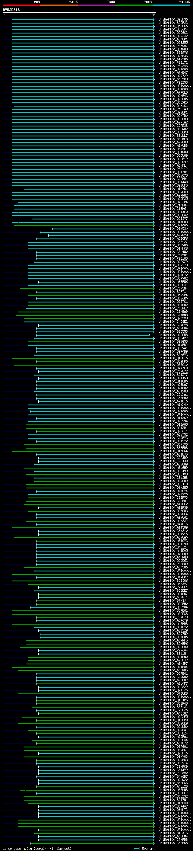This screenshot has height=851, width=193.
Task: Select the UniRef100_A7PCL5 label
Action: point(173,92)
